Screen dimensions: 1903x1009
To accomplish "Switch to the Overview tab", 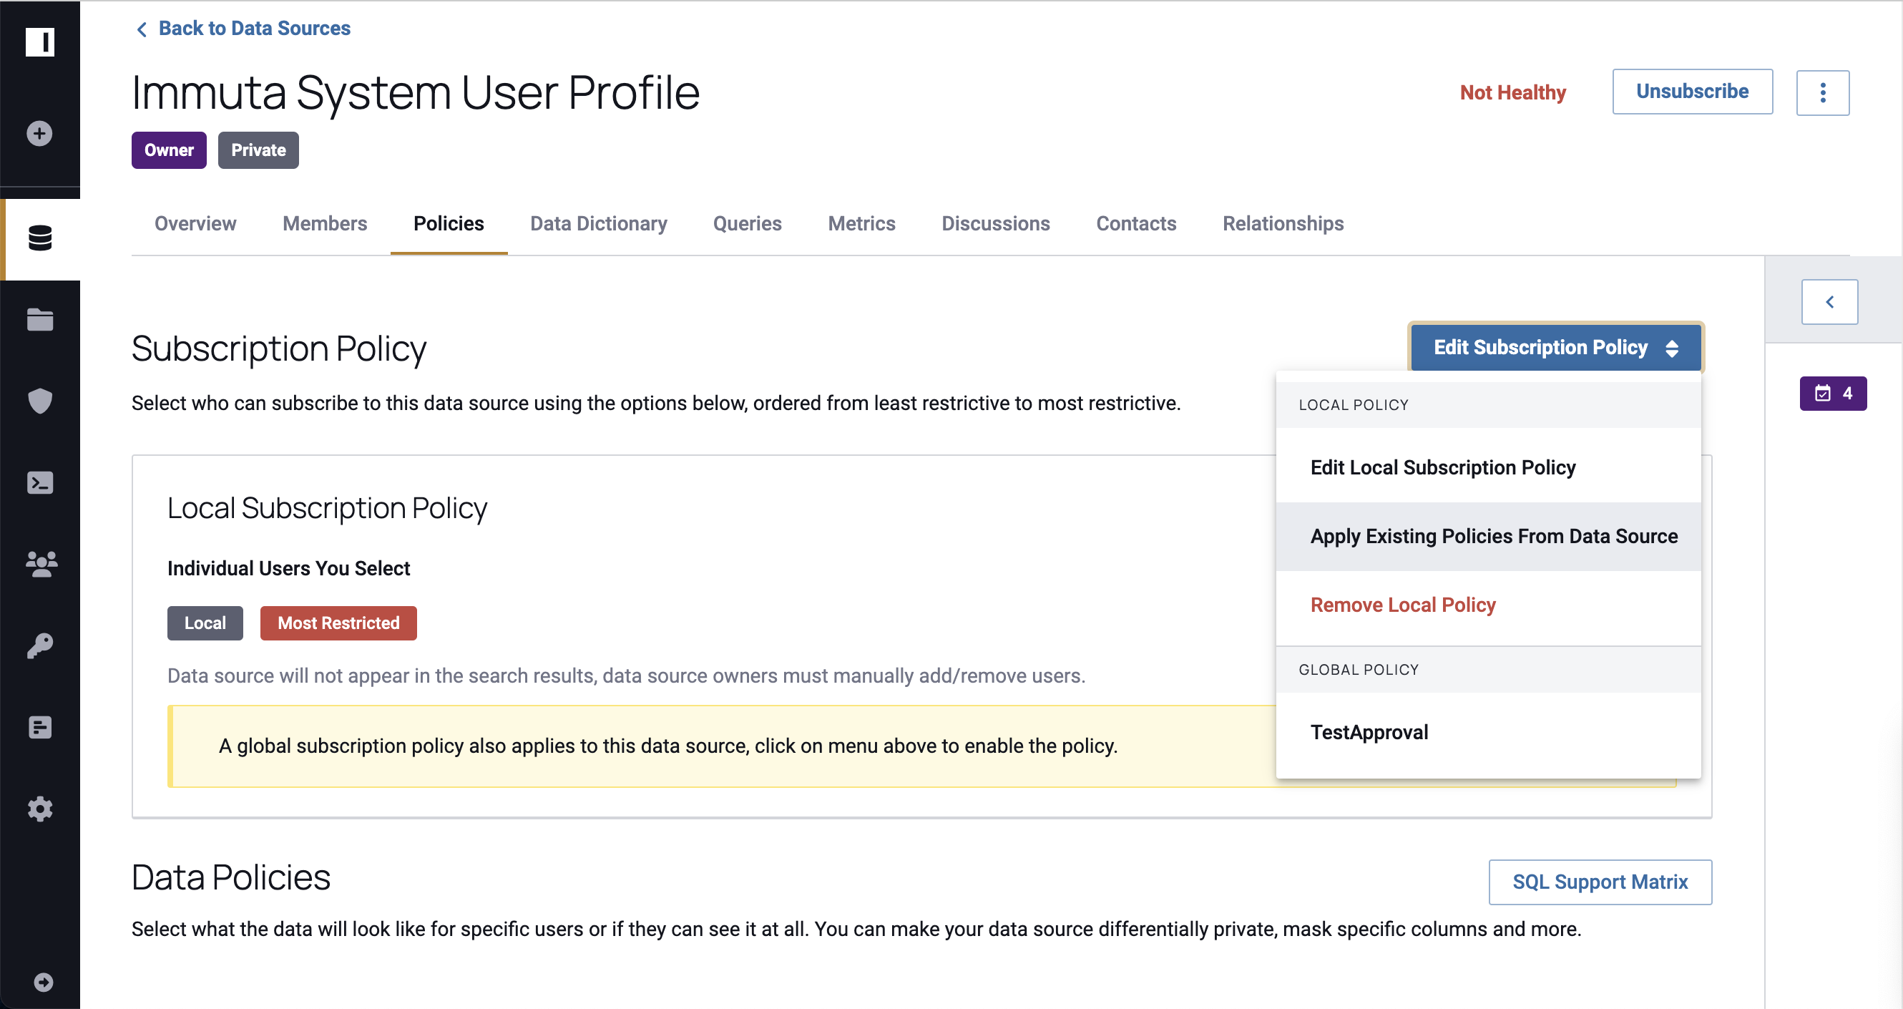I will [195, 223].
